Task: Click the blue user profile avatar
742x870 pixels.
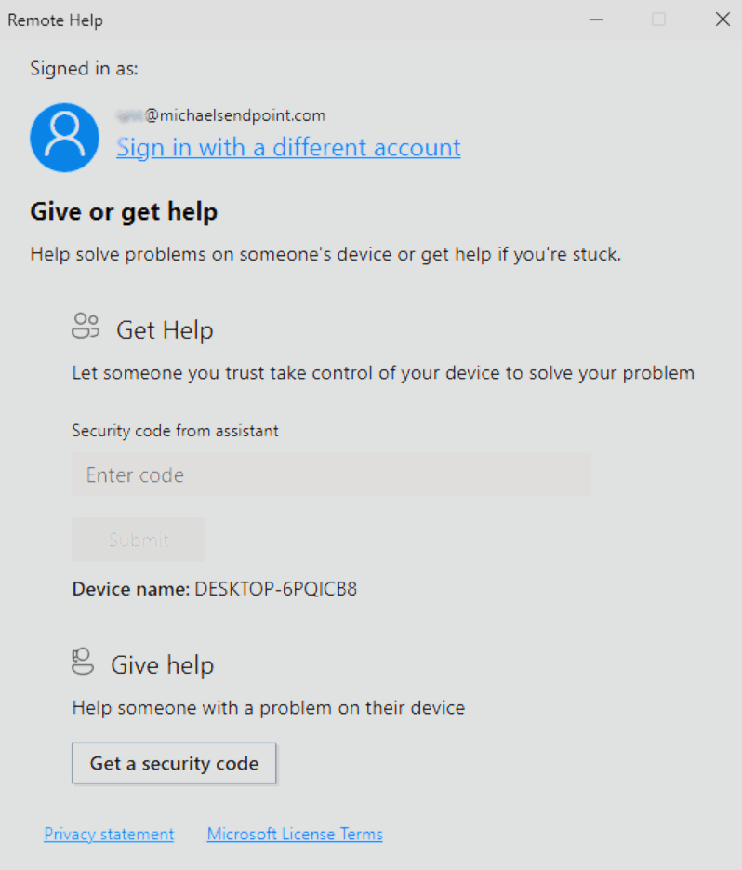Action: 64,138
